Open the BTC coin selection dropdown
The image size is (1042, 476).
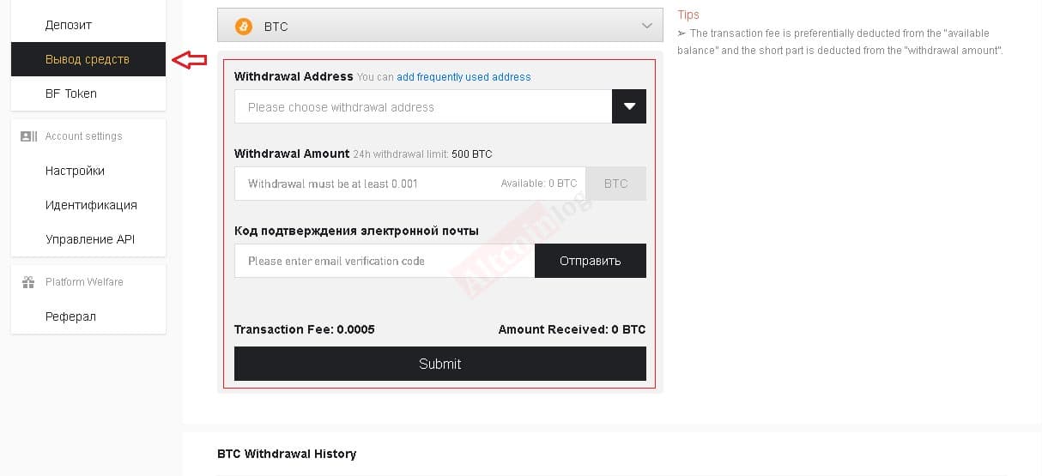(x=440, y=26)
